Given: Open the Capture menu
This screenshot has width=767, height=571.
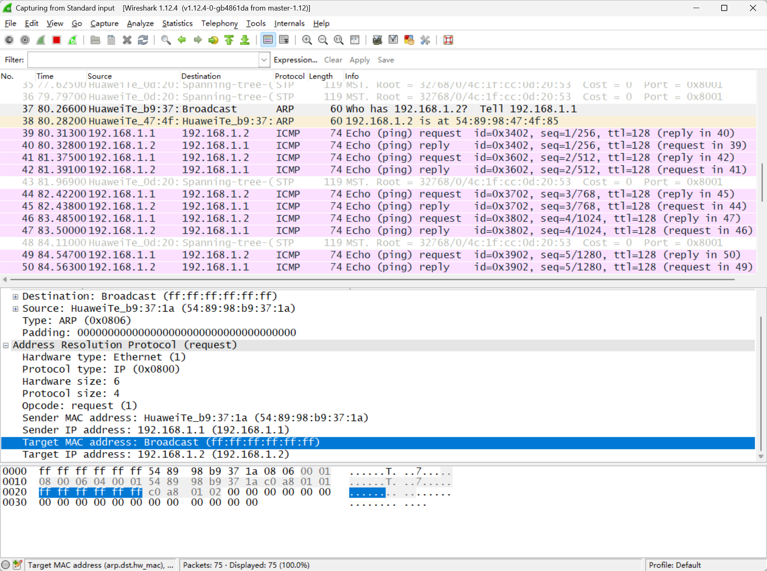Looking at the screenshot, I should [x=104, y=24].
